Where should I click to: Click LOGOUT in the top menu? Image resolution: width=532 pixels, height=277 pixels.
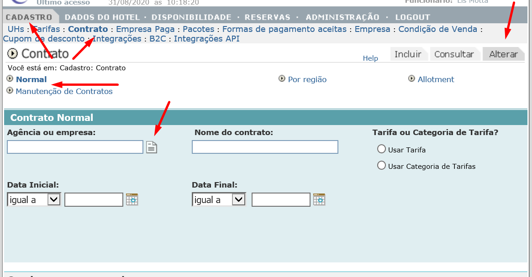(412, 17)
